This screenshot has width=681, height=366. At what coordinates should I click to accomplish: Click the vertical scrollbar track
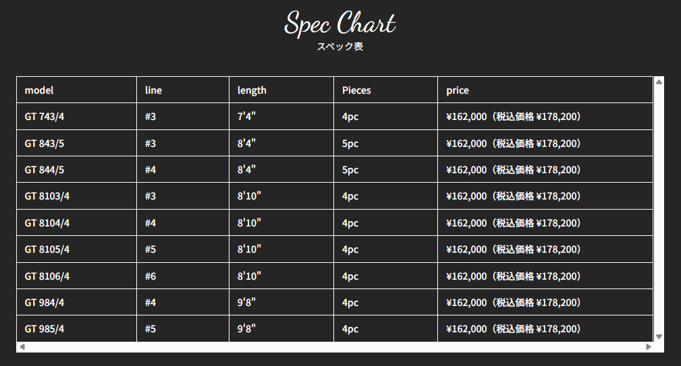point(659,209)
